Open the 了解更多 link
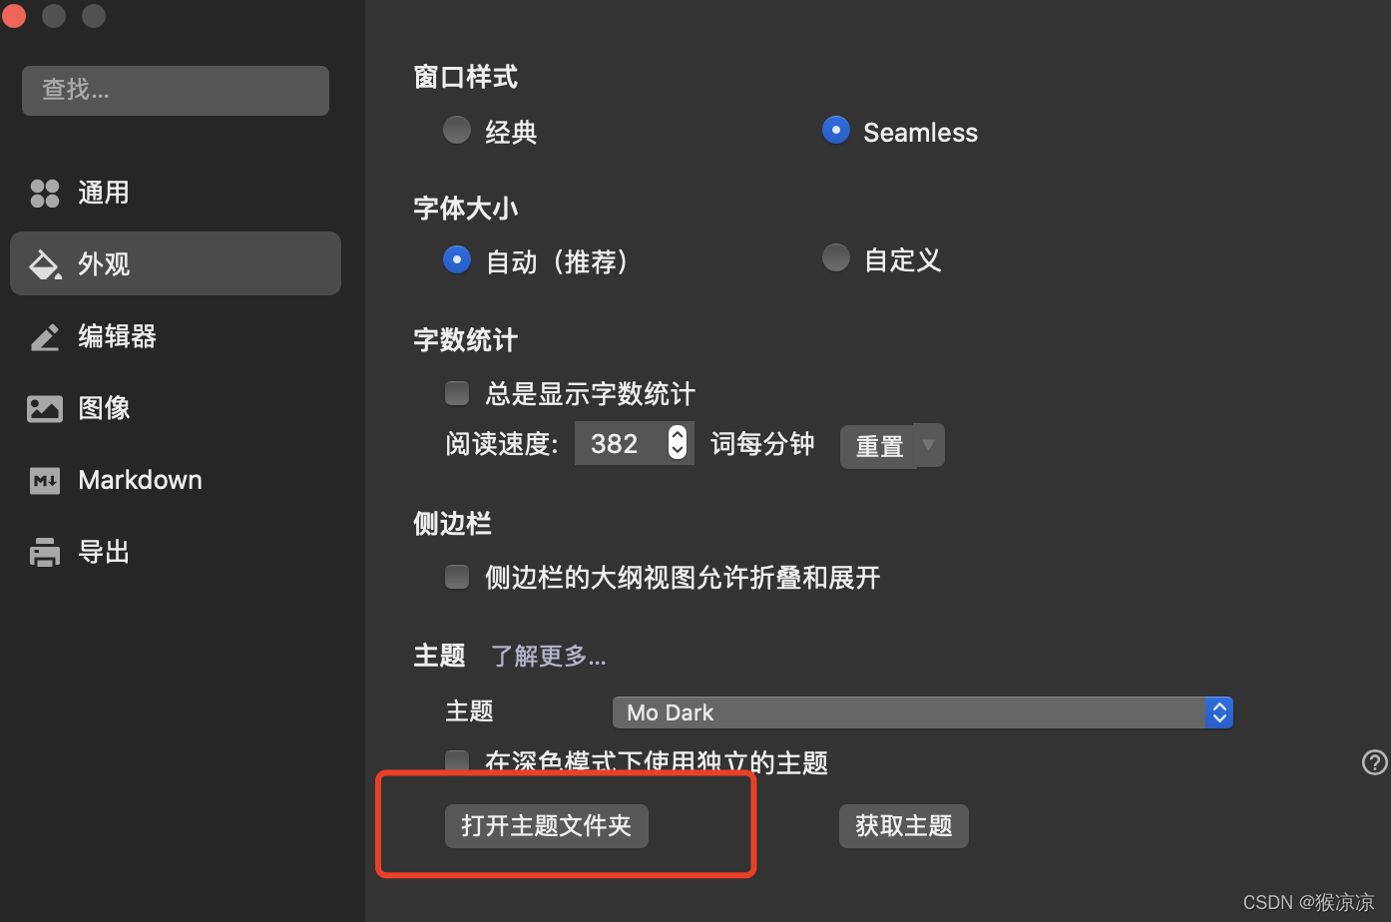 pos(549,656)
